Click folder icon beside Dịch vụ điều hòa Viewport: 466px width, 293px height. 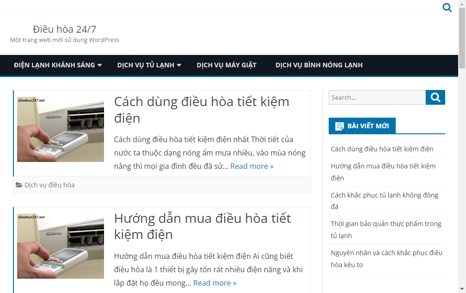[x=19, y=185]
